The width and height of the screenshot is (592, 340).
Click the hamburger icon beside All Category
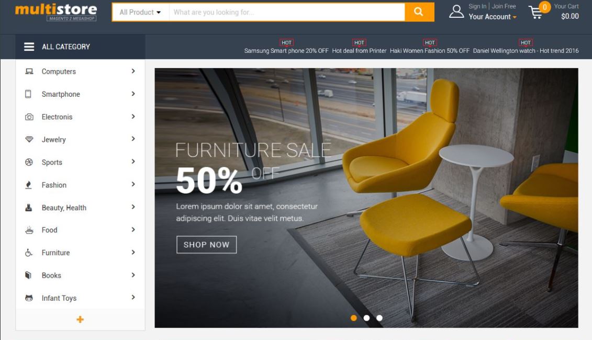[29, 47]
